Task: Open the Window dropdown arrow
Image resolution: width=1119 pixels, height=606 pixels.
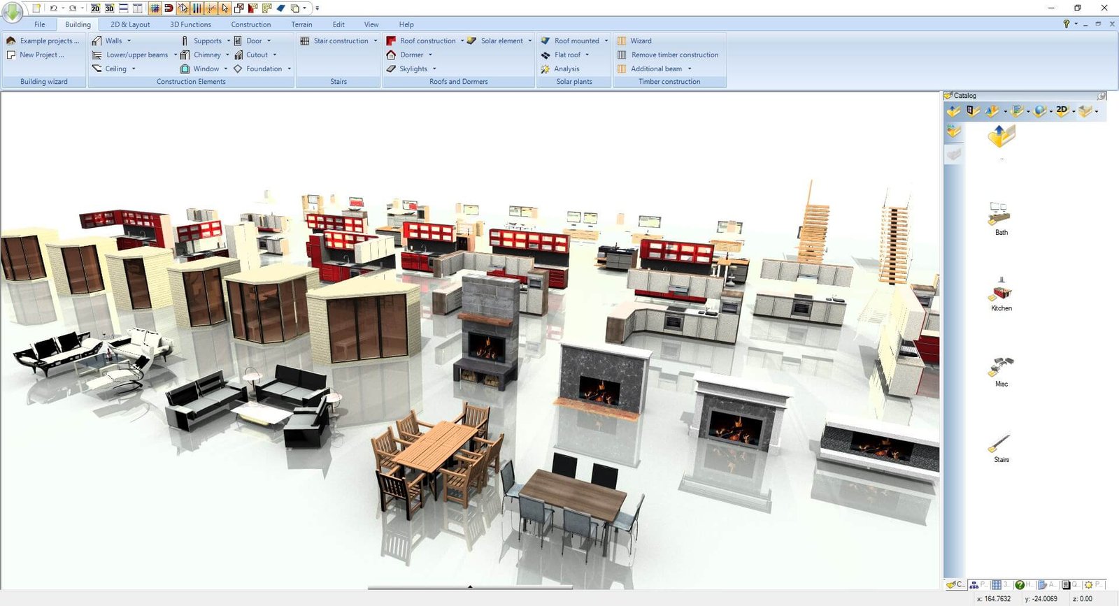Action: [226, 68]
